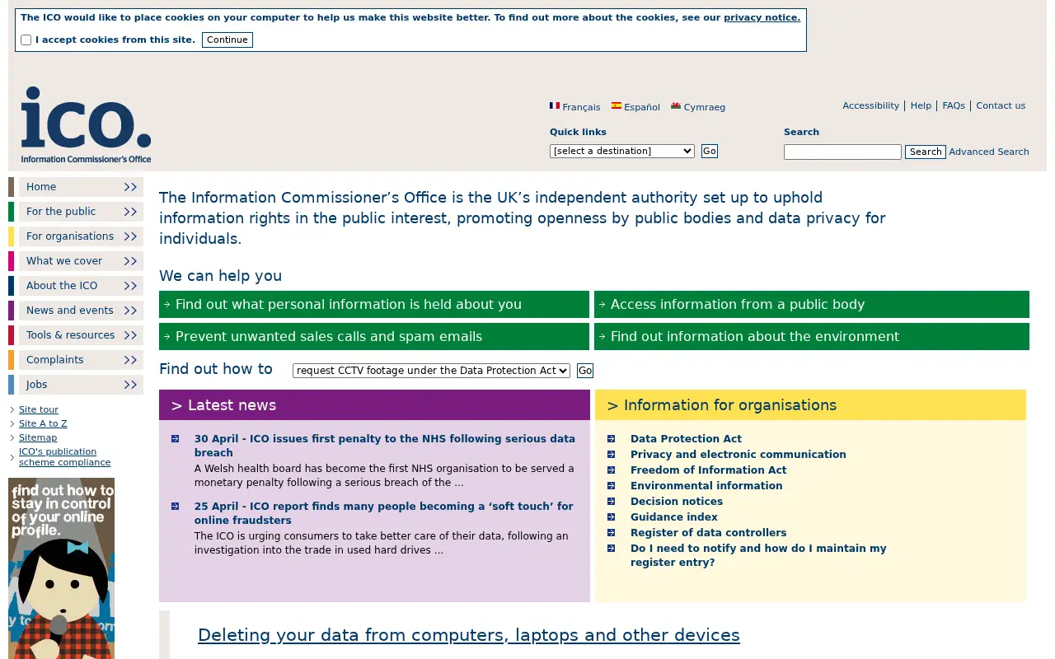
Task: Click the Continue button in the cookie banner
Action: (x=227, y=40)
